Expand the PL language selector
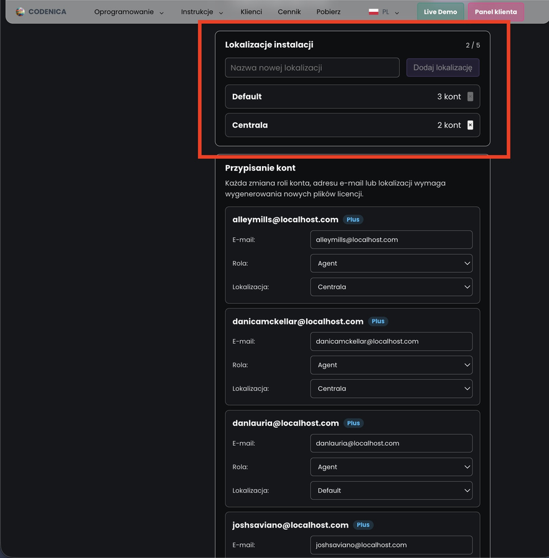The width and height of the screenshot is (549, 558). pyautogui.click(x=384, y=12)
